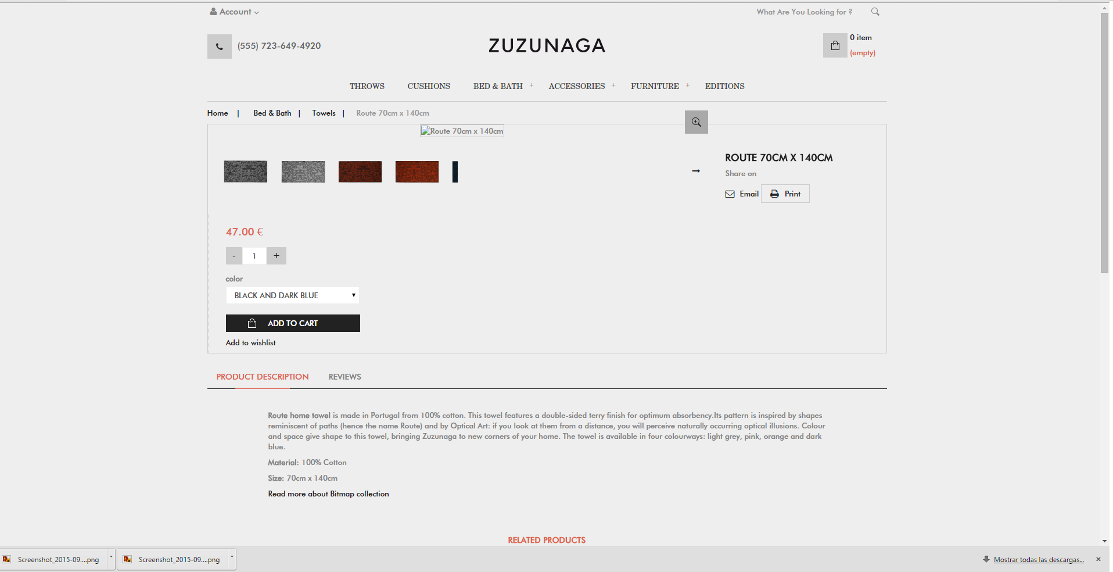Screen dimensions: 1113x572
Task: Click the phone icon beside the number
Action: click(x=220, y=47)
